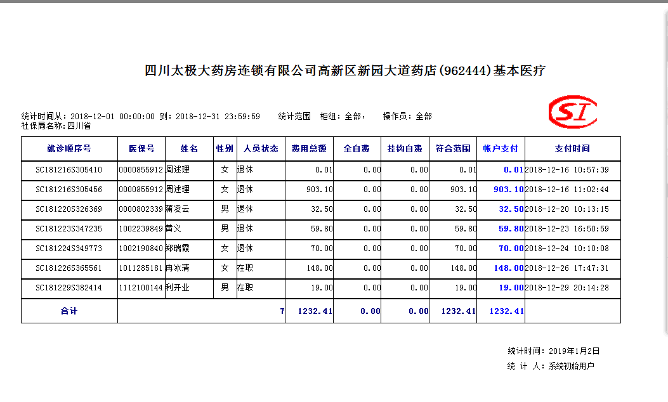Click the 合计 total row label
The height and width of the screenshot is (402, 668).
coord(69,311)
